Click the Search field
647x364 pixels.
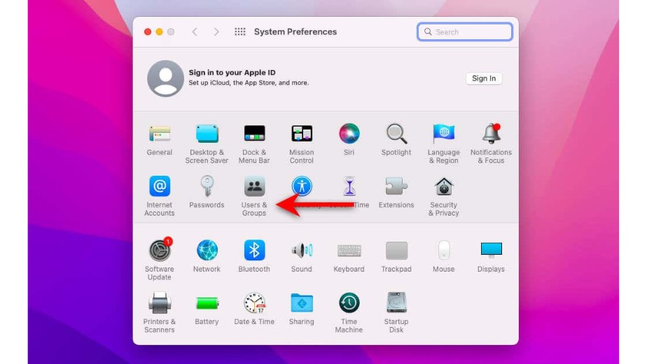coord(465,31)
